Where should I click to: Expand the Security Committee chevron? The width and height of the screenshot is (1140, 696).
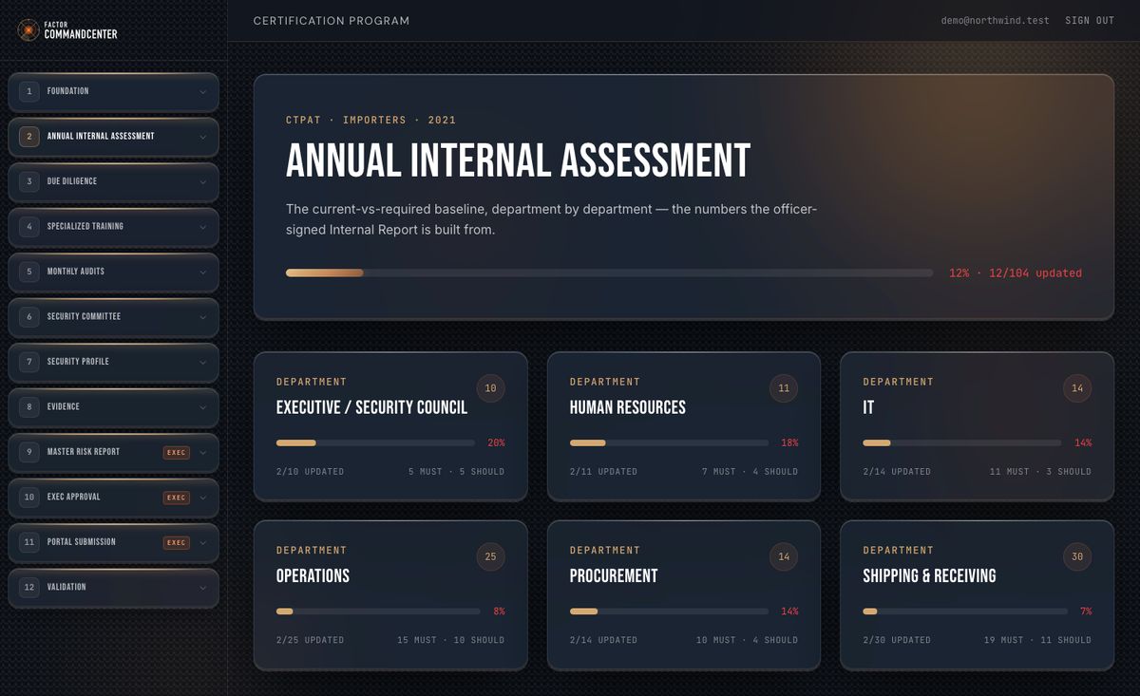203,317
